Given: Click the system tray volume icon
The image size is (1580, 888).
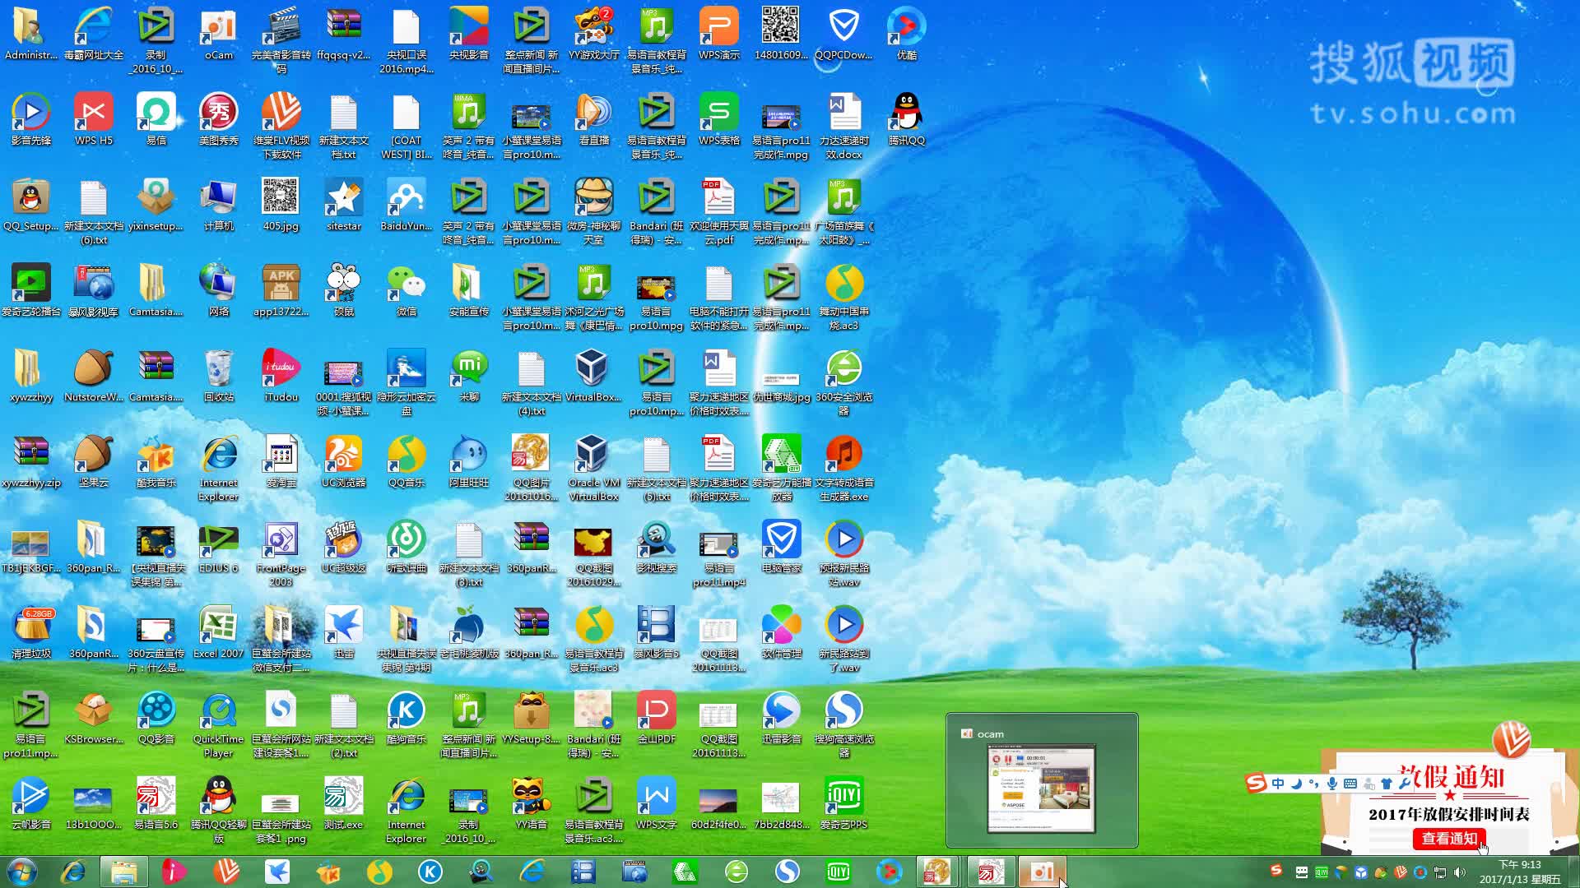Looking at the screenshot, I should [x=1460, y=872].
